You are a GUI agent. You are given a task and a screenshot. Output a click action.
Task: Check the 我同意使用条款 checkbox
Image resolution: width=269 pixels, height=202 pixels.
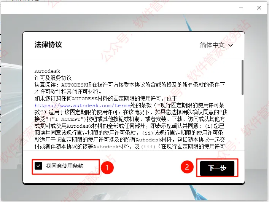tap(38, 166)
